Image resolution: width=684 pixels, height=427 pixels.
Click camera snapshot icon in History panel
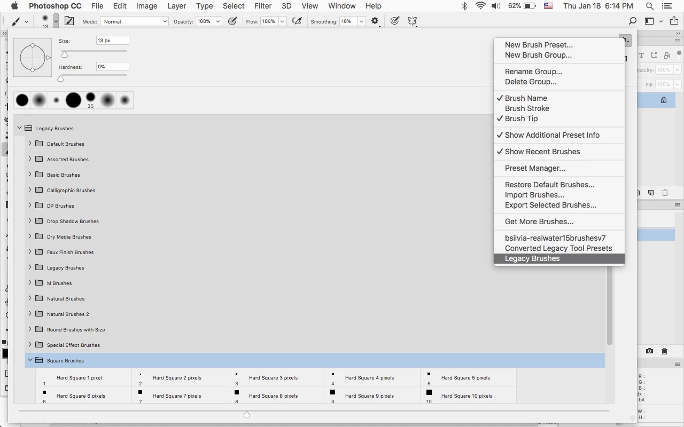coord(649,351)
